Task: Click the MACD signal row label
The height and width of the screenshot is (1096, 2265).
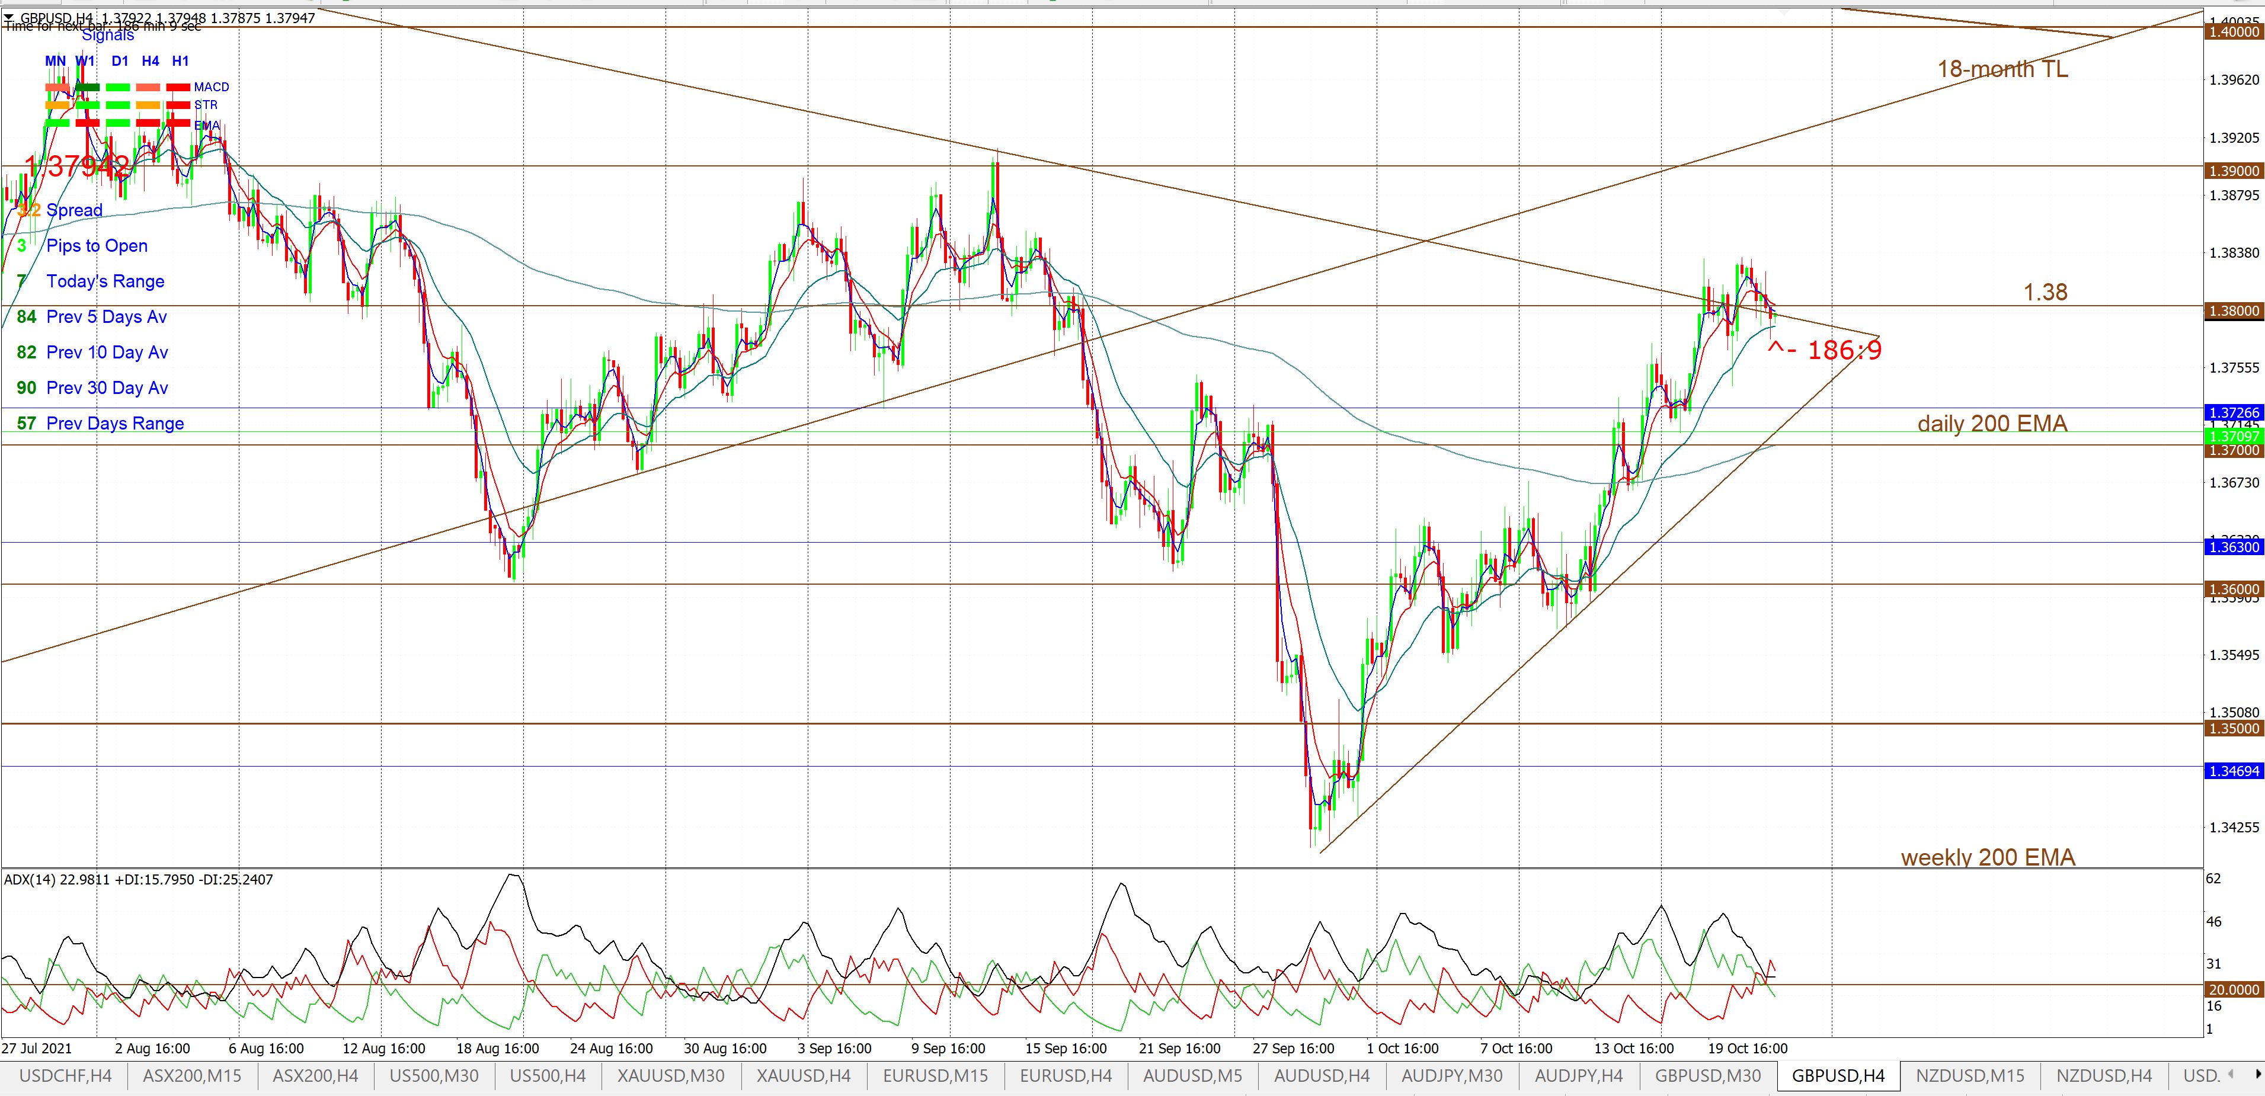Action: coord(212,87)
